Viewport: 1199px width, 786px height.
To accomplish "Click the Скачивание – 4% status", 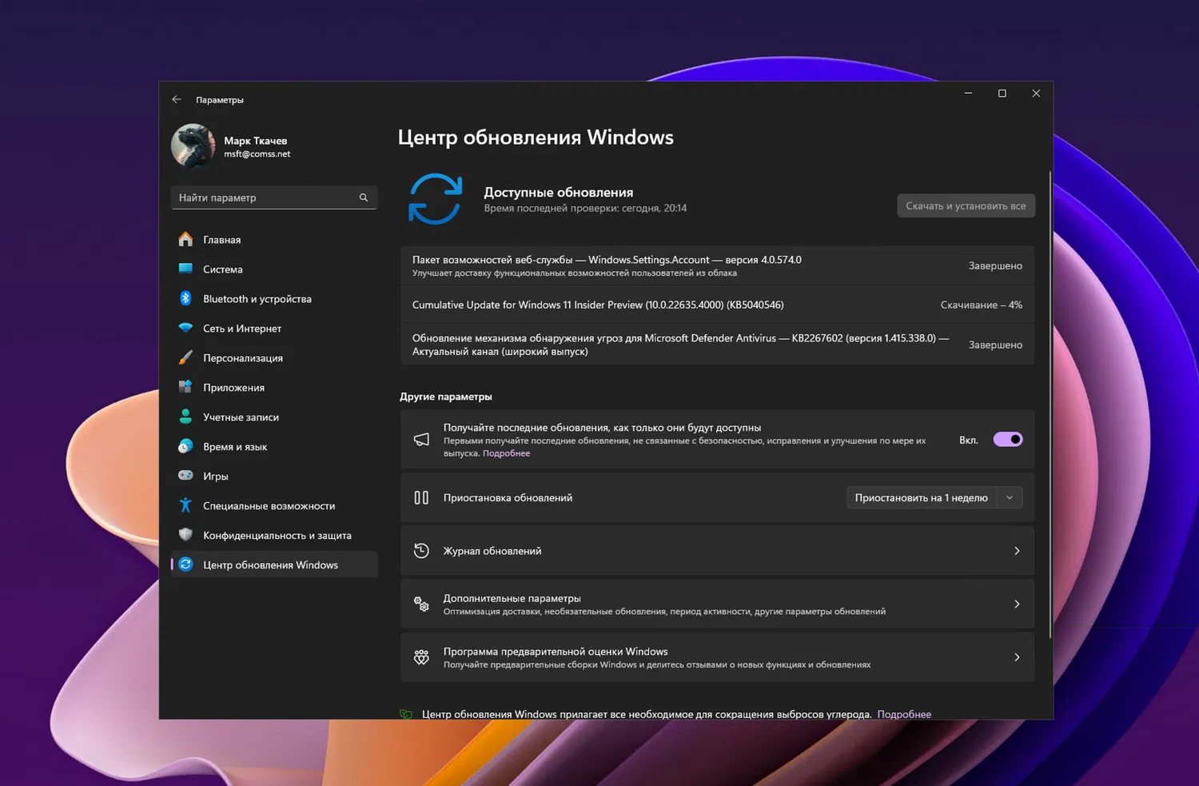I will [x=981, y=305].
